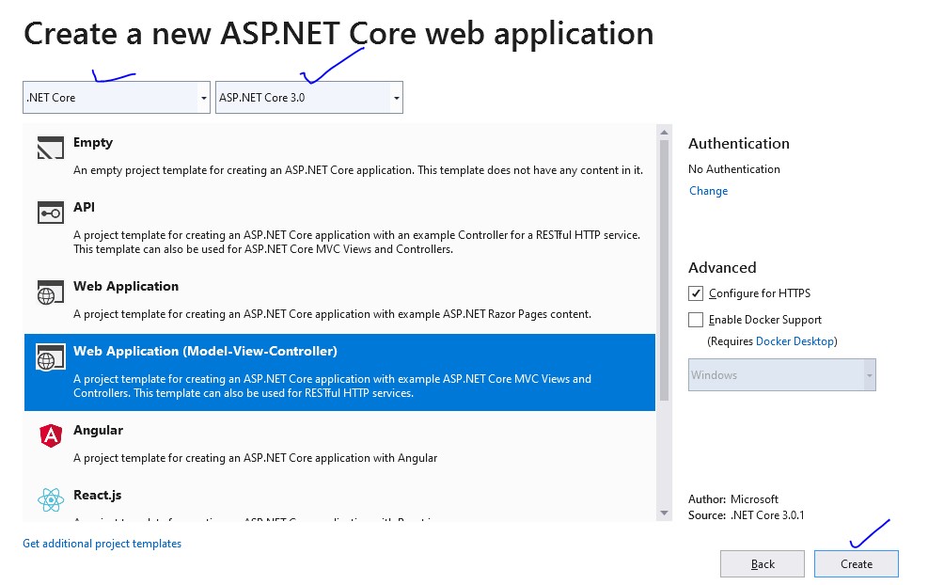Click the Back button
928x585 pixels.
point(762,563)
